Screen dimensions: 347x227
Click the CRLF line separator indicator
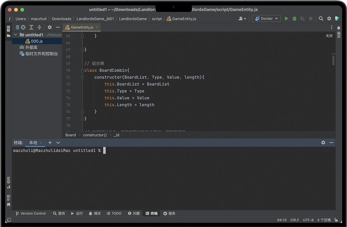click(x=295, y=220)
